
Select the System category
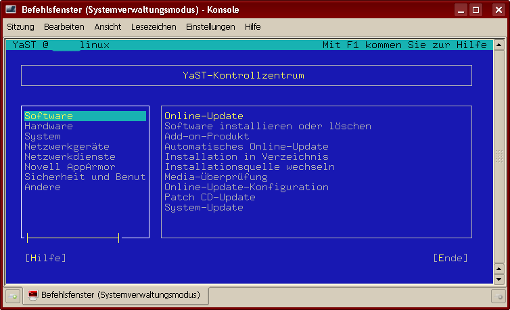(x=43, y=137)
